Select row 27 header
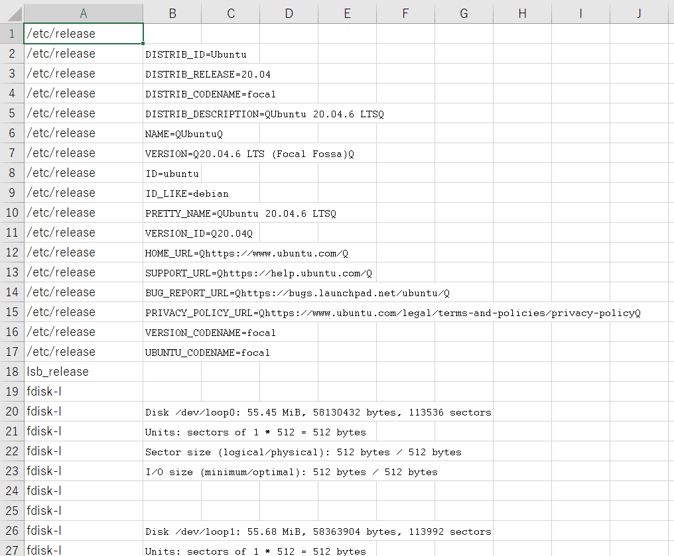Screen dimensions: 674x556 click(x=12, y=549)
